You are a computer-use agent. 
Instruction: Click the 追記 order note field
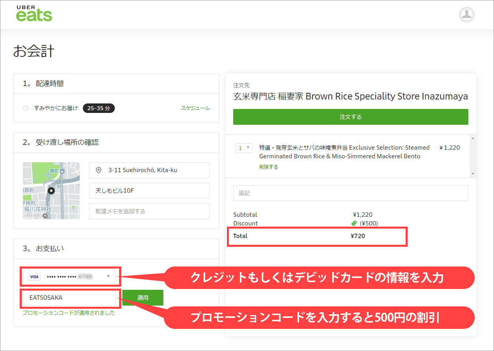click(351, 193)
